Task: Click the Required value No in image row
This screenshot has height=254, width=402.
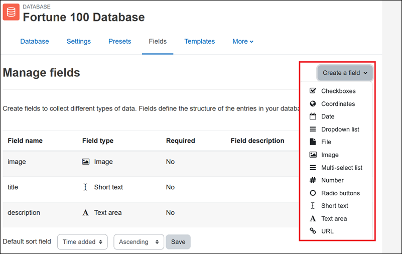Action: (170, 162)
